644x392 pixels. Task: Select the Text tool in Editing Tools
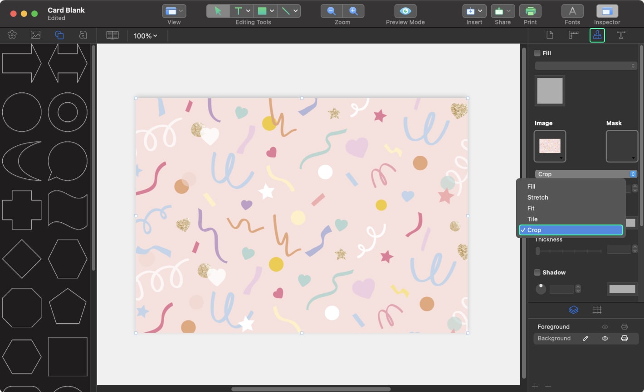coord(239,10)
